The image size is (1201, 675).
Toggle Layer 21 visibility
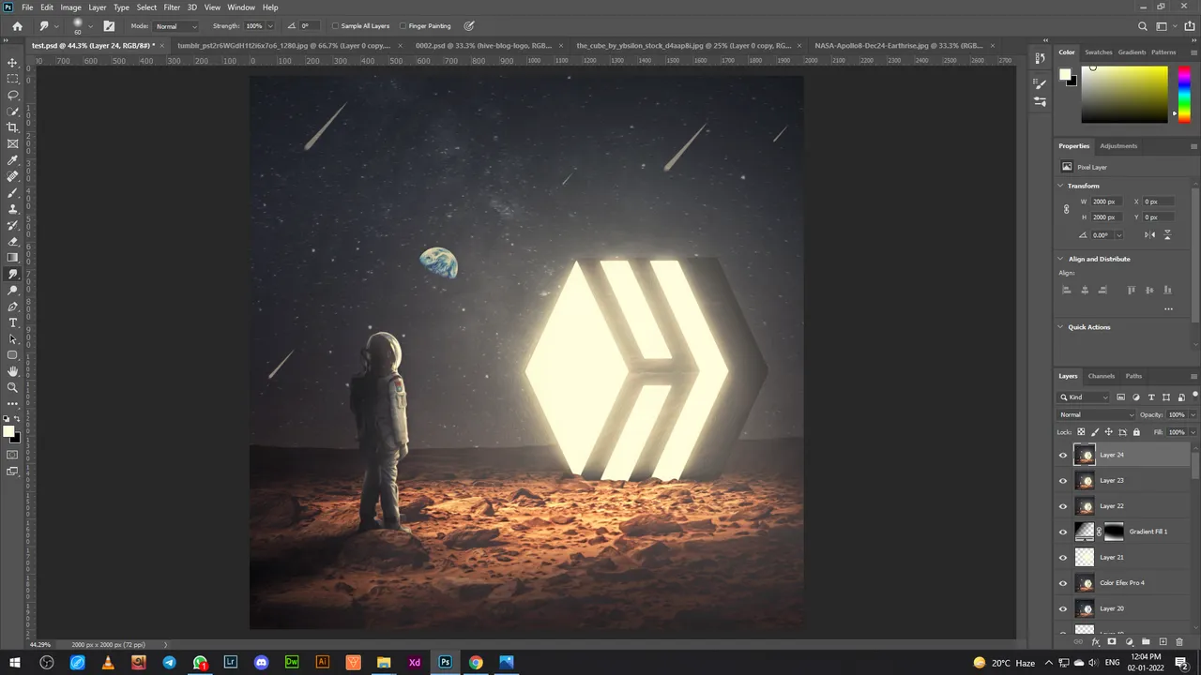1063,558
